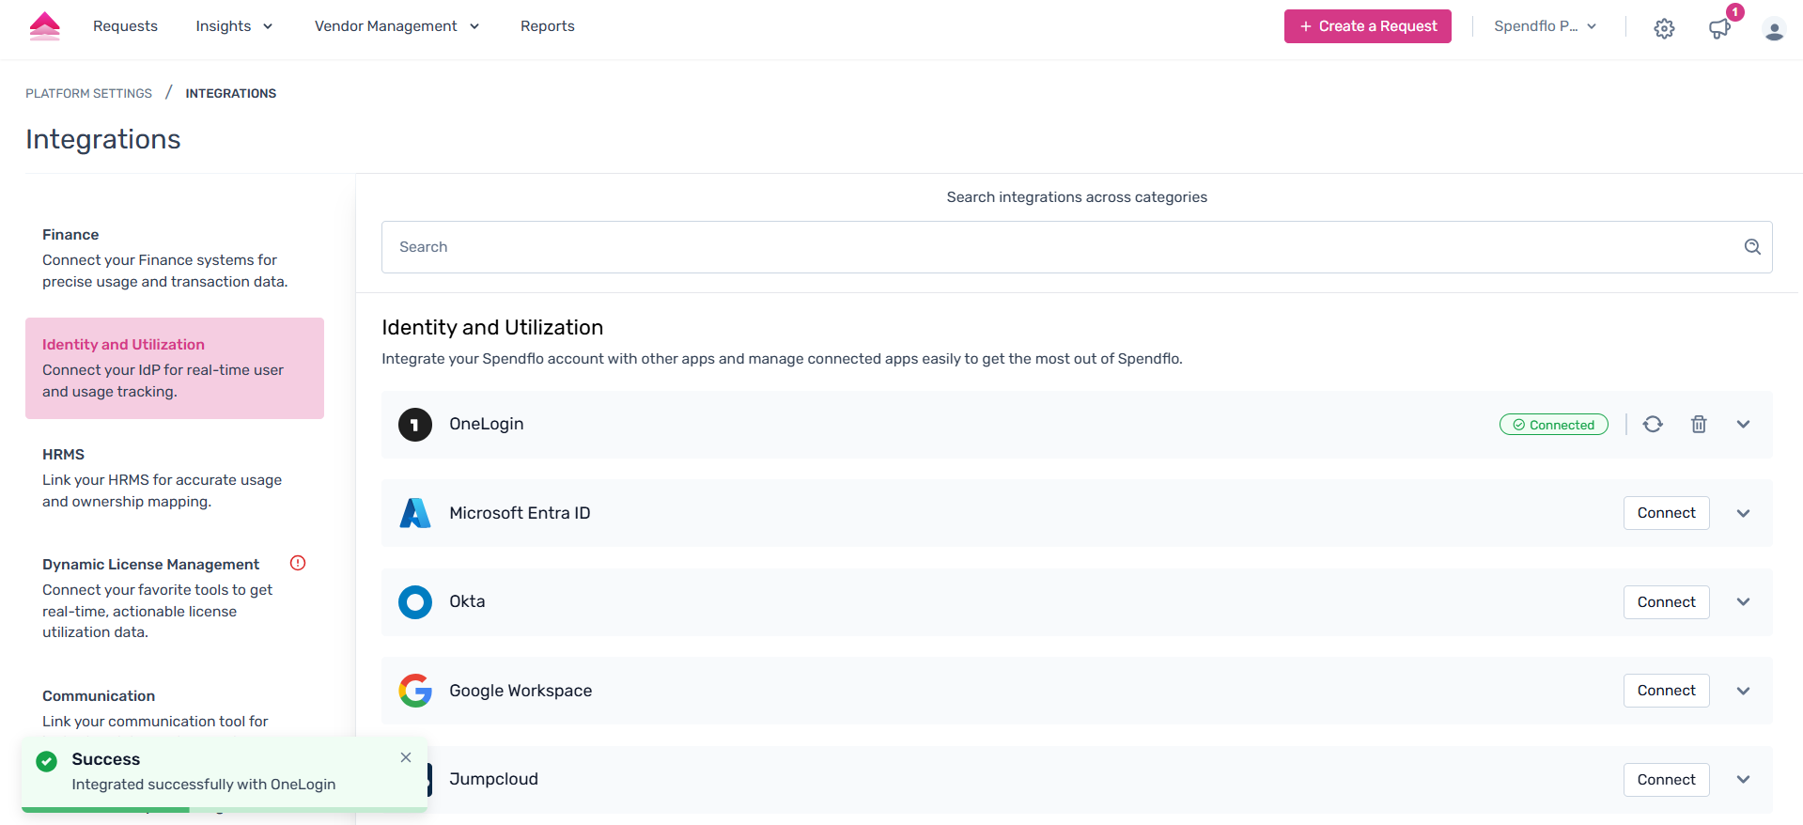1803x825 pixels.
Task: Expand the OneLogin integration details
Action: (1743, 425)
